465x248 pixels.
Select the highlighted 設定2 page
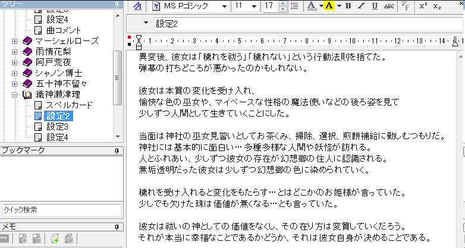tap(58, 116)
